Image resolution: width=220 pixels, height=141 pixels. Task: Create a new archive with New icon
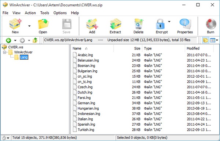pyautogui.click(x=15, y=24)
